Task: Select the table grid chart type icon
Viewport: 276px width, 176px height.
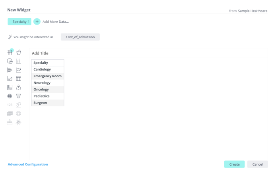Action: [x=10, y=53]
